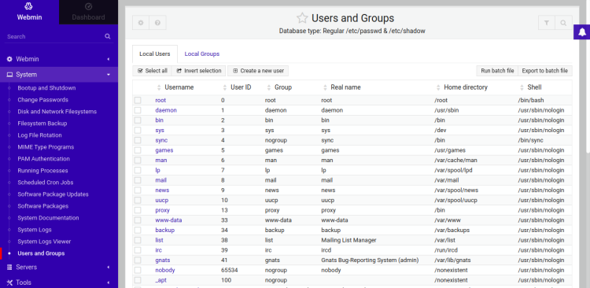Click the filter funnel icon

click(547, 23)
